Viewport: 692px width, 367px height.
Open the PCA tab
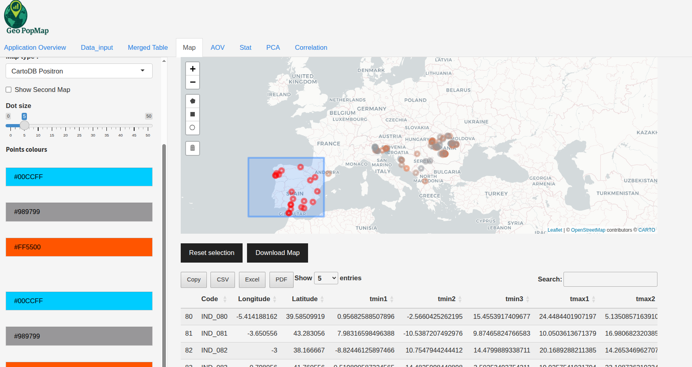[273, 47]
